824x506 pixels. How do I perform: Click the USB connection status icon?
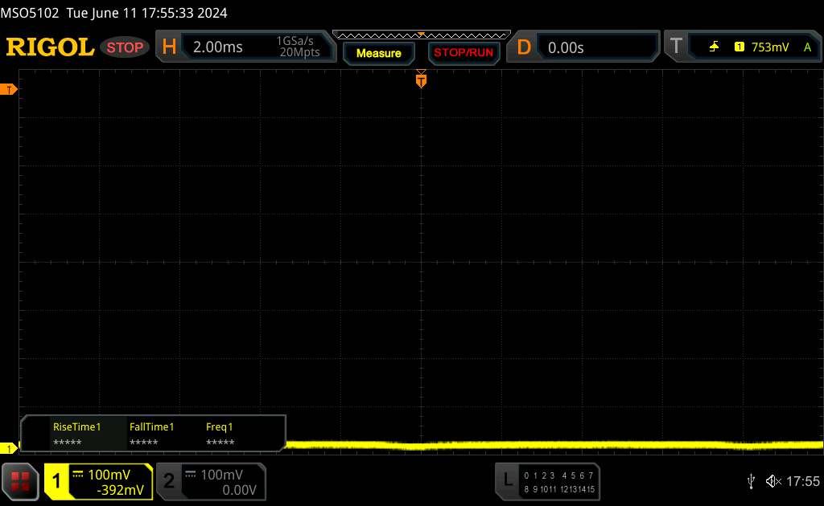(x=751, y=480)
